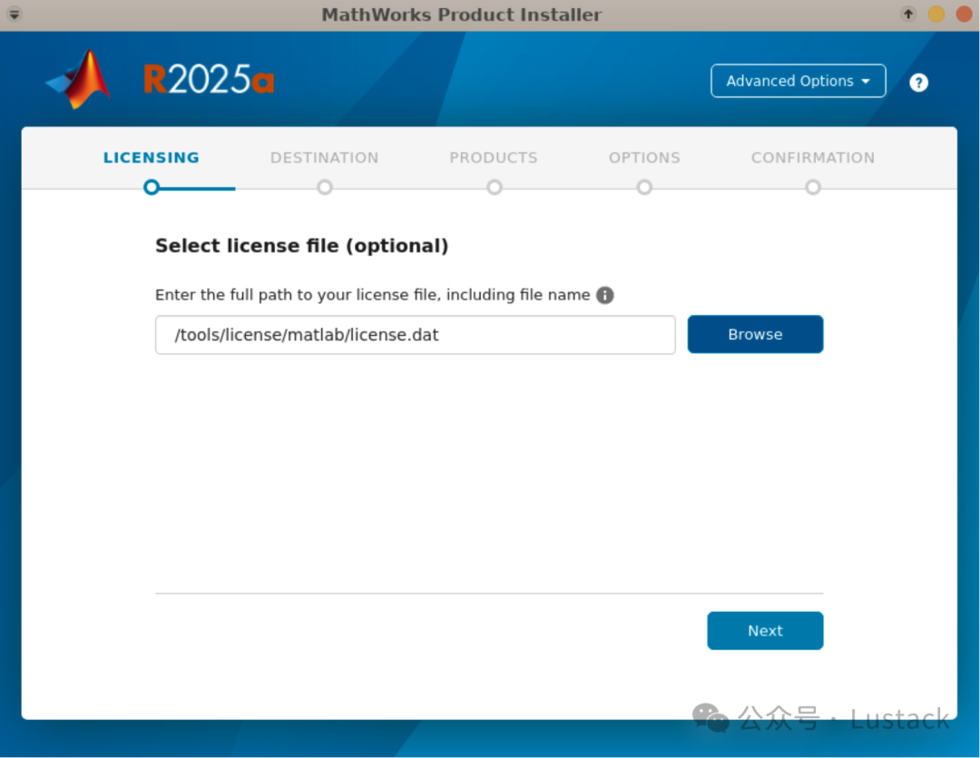
Task: Select the LICENSING step tab
Action: coord(152,158)
